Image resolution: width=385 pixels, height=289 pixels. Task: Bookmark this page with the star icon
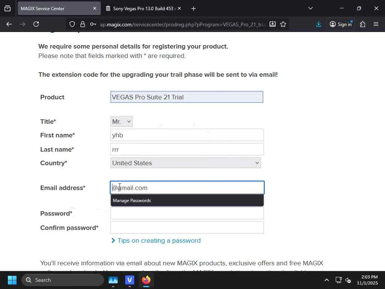[283, 24]
